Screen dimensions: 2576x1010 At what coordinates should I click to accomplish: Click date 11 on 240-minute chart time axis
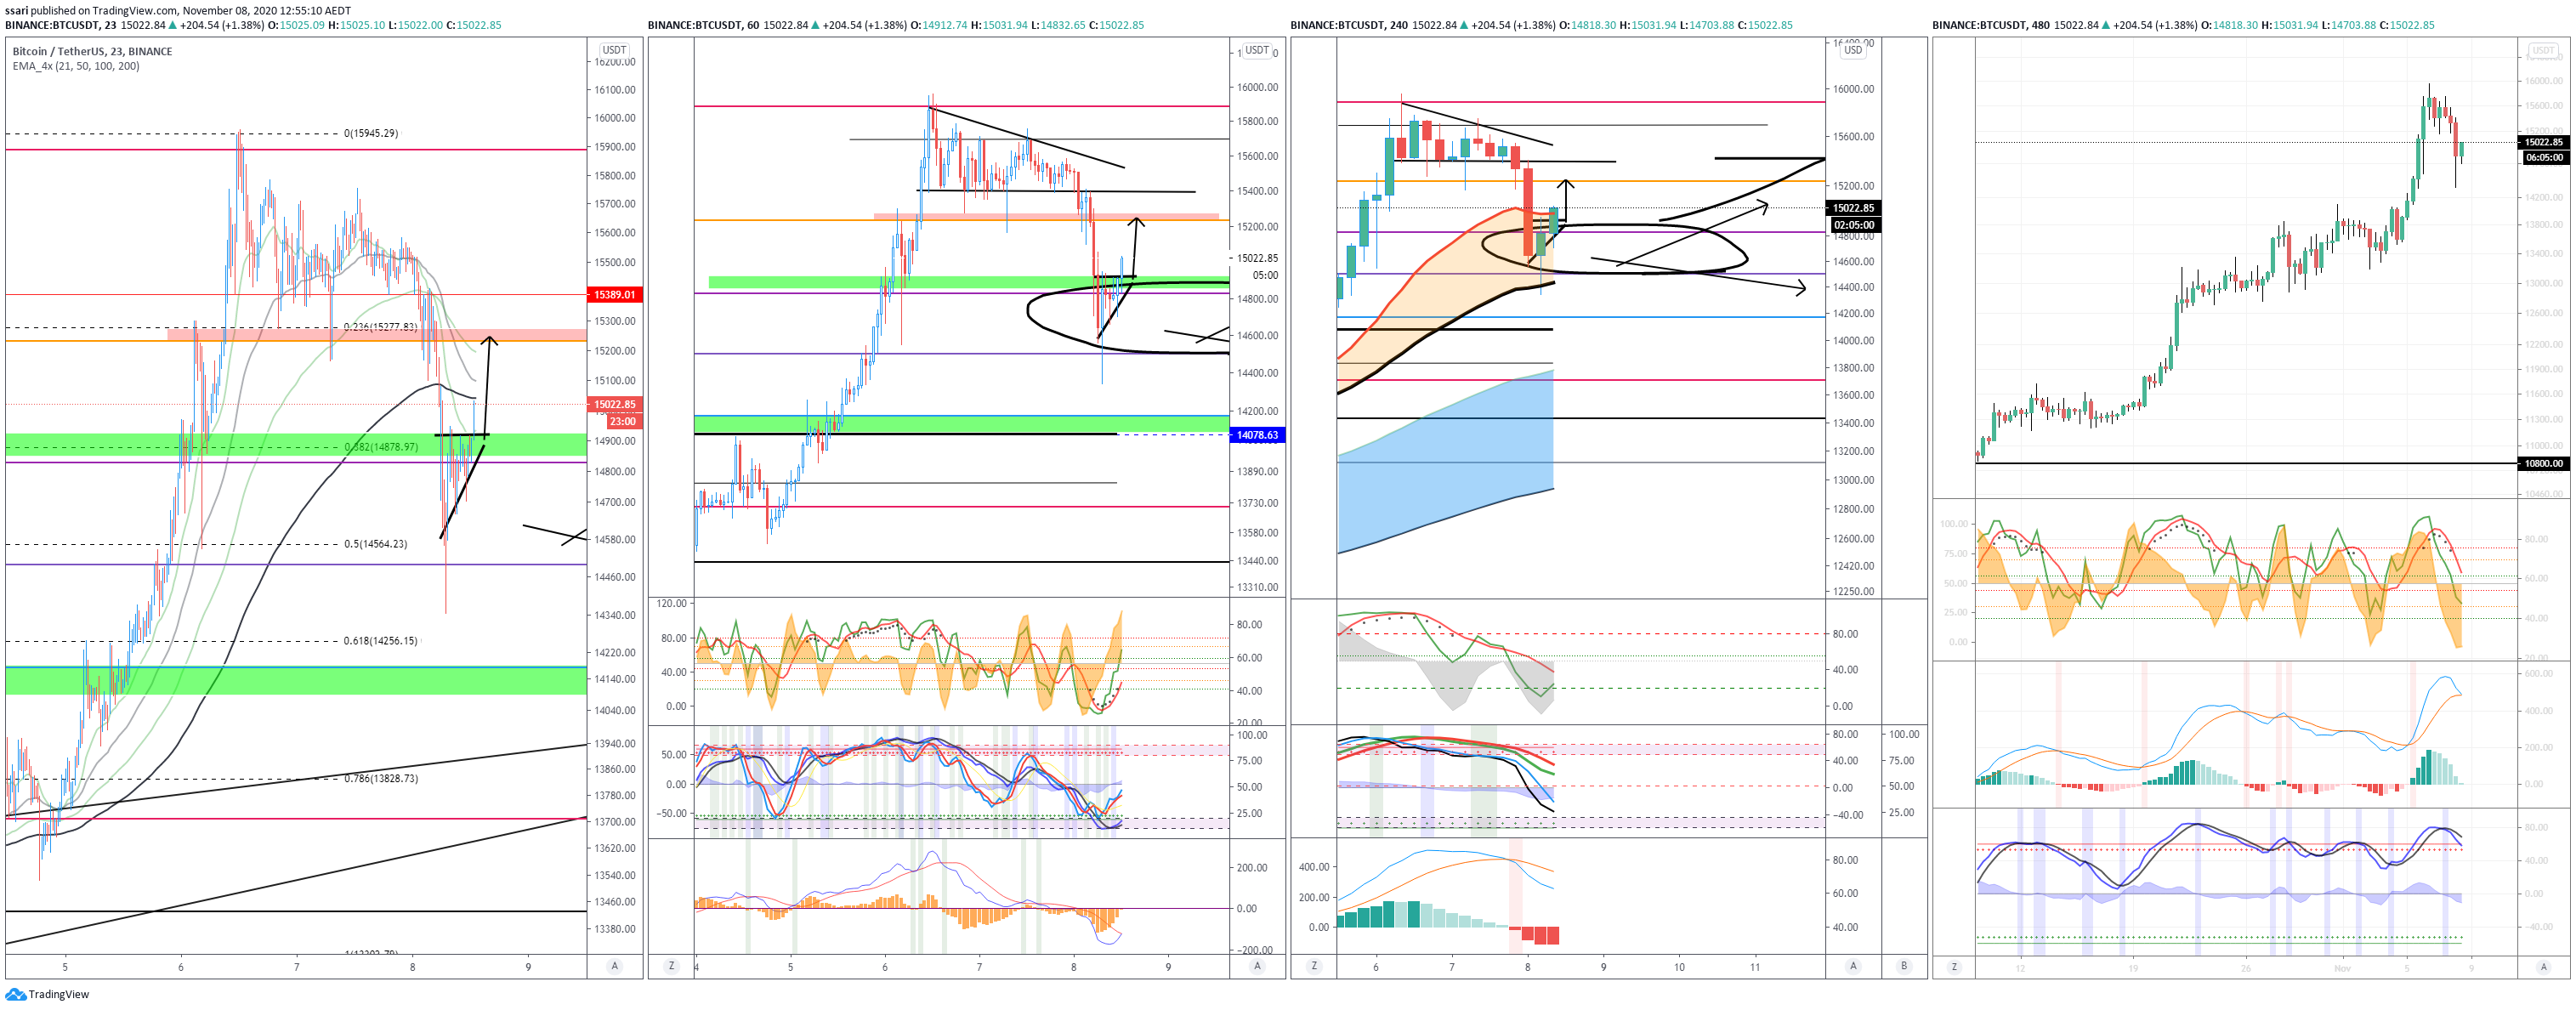point(1755,967)
